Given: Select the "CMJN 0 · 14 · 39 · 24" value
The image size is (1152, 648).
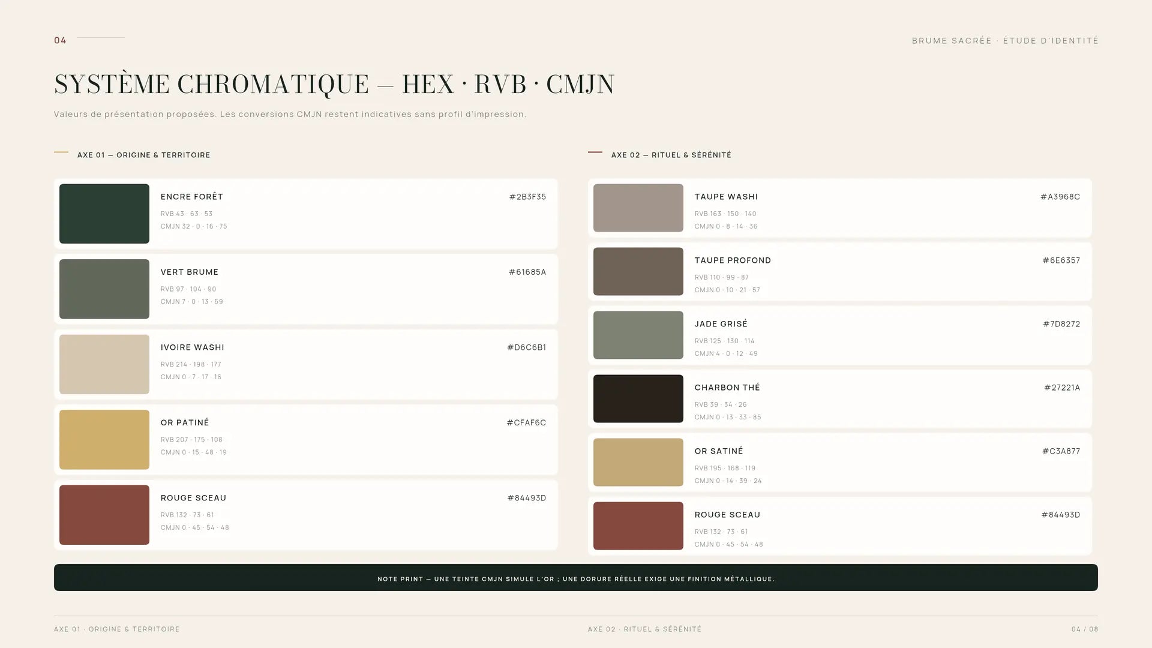Looking at the screenshot, I should (728, 481).
